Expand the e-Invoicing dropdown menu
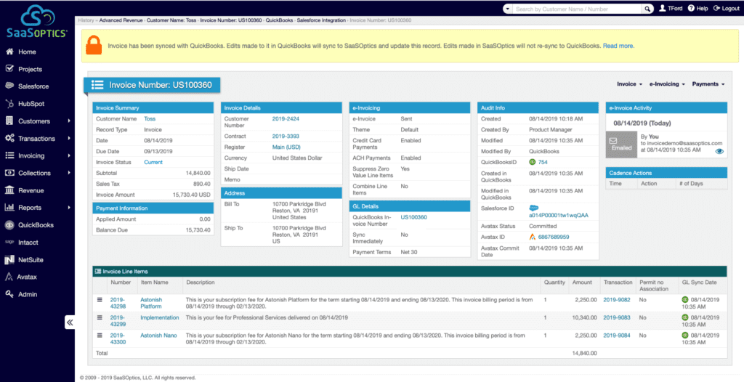 click(667, 84)
